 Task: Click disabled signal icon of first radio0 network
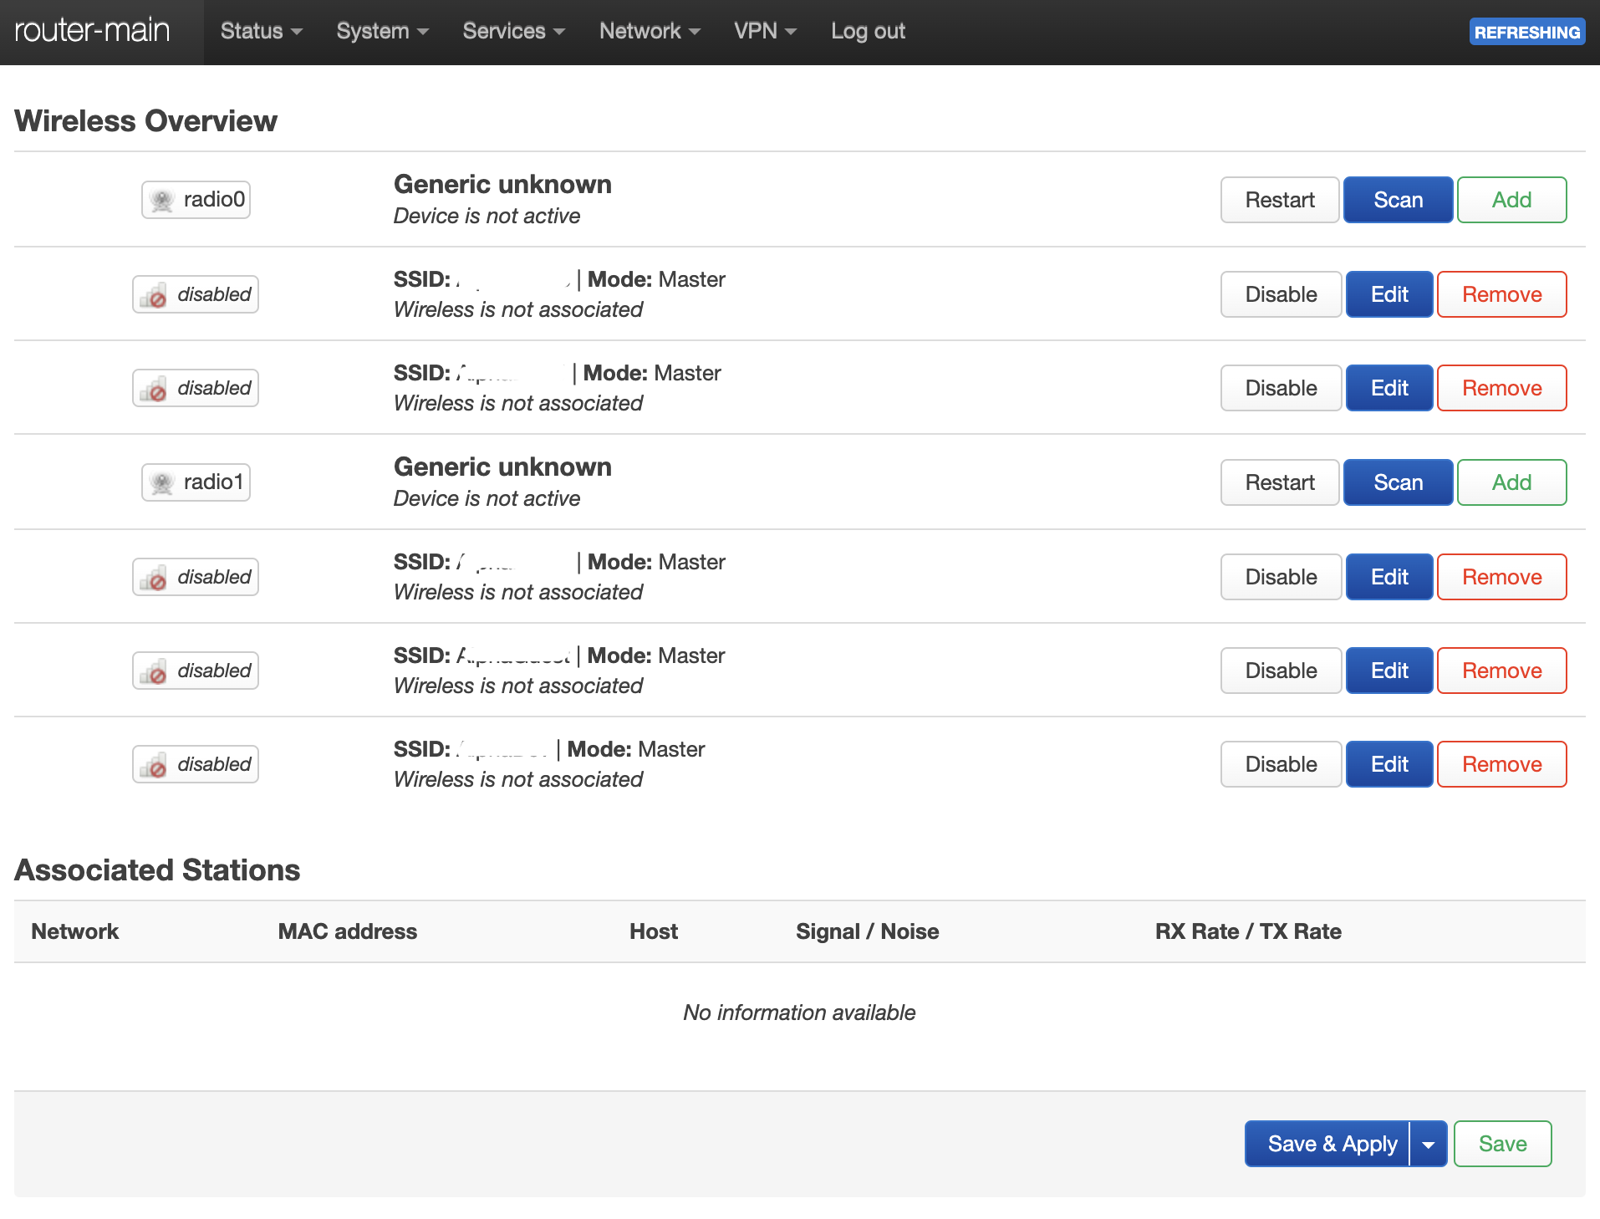(x=154, y=295)
